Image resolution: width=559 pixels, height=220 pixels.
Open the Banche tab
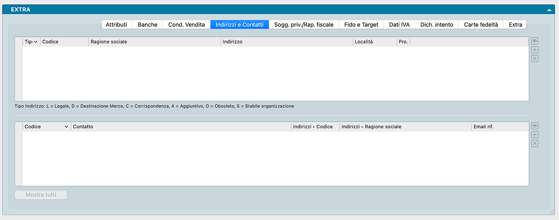click(x=147, y=25)
